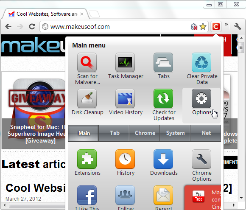The image size is (246, 210).
Task: Open the History clock icon
Action: tap(125, 159)
